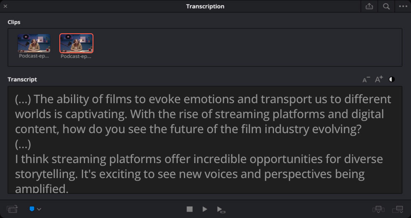The image size is (411, 218).
Task: Stop transcript playback
Action: (x=190, y=209)
